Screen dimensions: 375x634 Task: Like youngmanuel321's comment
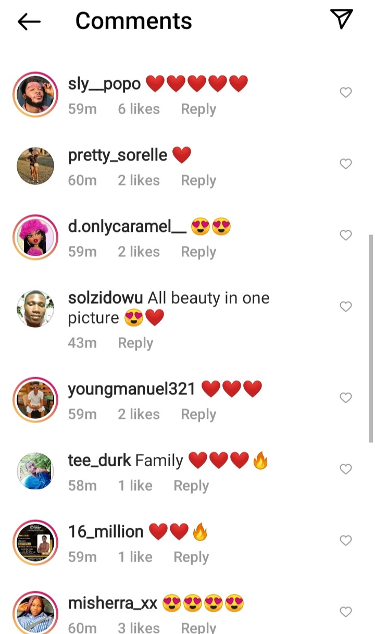point(346,398)
